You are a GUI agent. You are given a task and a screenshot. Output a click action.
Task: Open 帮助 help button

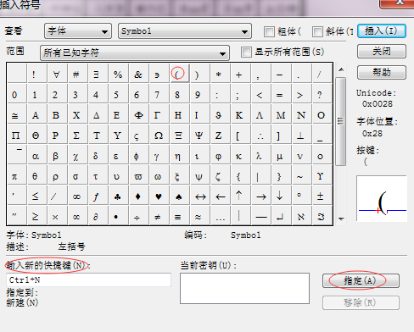[x=382, y=73]
